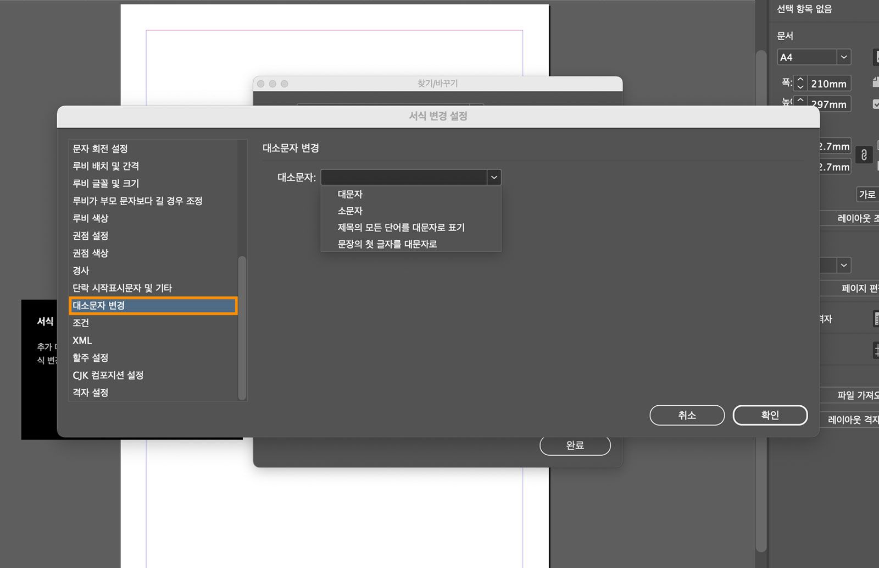This screenshot has width=879, height=568.
Task: Click the 완료 button in the find/change window
Action: pyautogui.click(x=575, y=445)
